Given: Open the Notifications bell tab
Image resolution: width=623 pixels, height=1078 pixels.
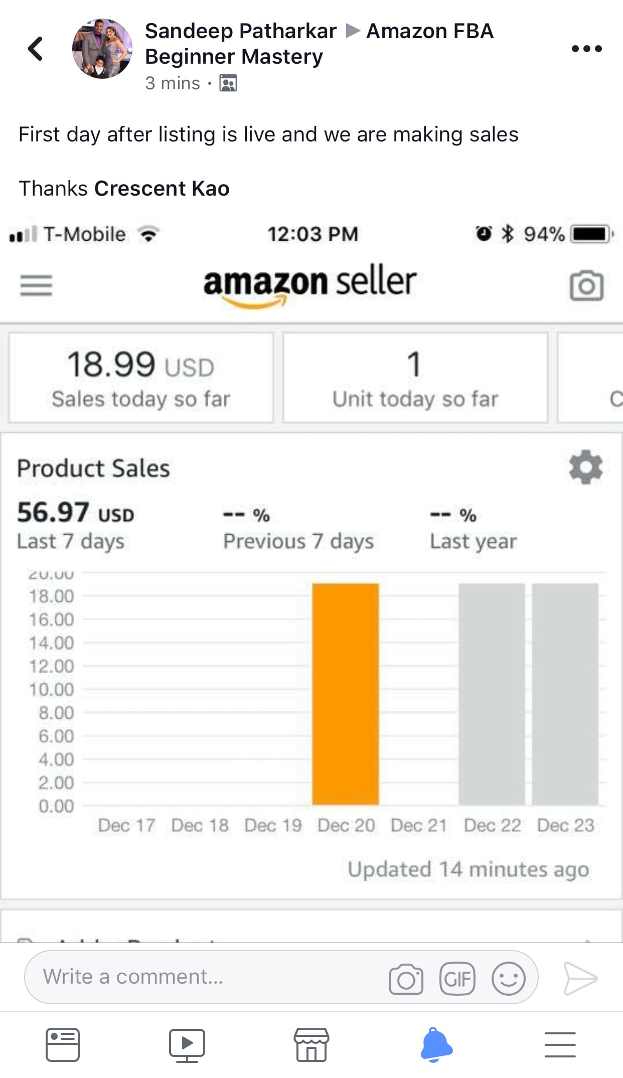Looking at the screenshot, I should (x=436, y=1045).
